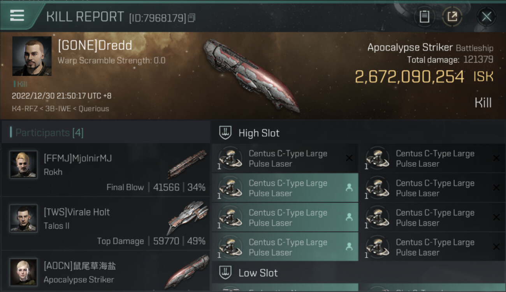The width and height of the screenshot is (506, 292).
Task: Select MjolnirMJ's Rokh ship icon
Action: click(187, 164)
